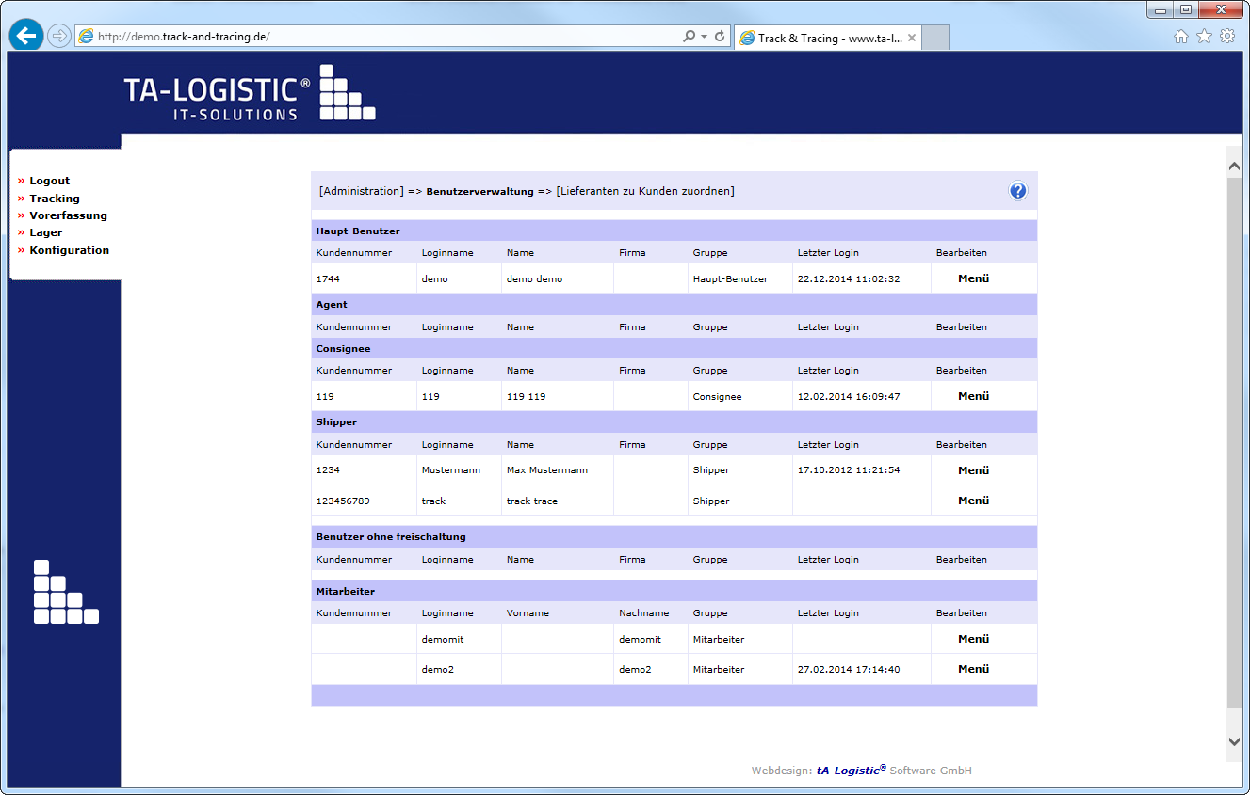Screen dimensions: 1250x795
Task: Click the Haupt-Benutzer section header
Action: coord(674,231)
